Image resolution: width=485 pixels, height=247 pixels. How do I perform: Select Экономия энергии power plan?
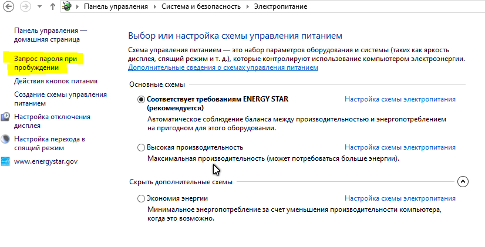[141, 198]
